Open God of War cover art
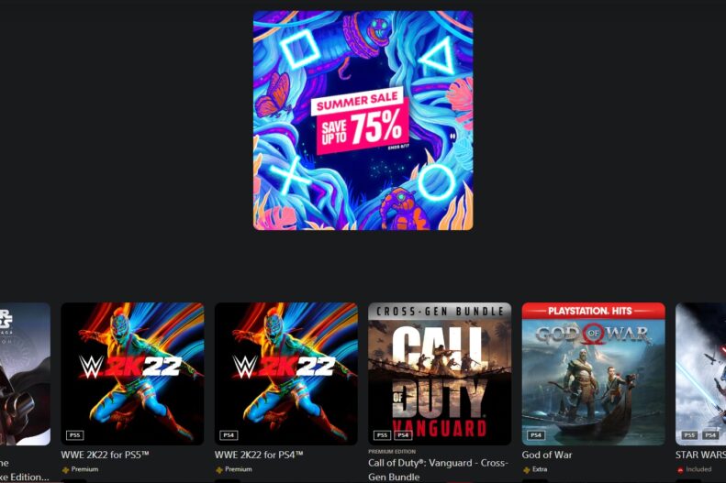 pos(594,374)
